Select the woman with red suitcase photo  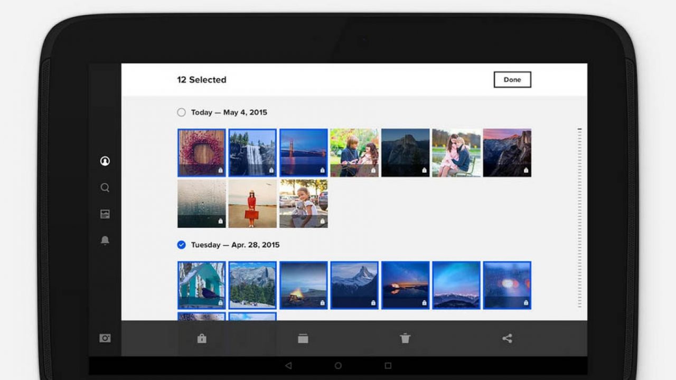point(252,203)
